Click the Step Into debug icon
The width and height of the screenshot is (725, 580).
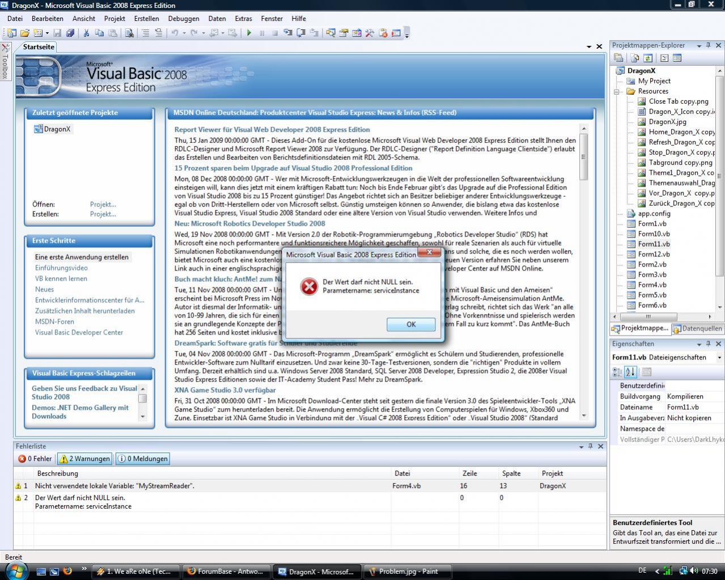[288, 33]
